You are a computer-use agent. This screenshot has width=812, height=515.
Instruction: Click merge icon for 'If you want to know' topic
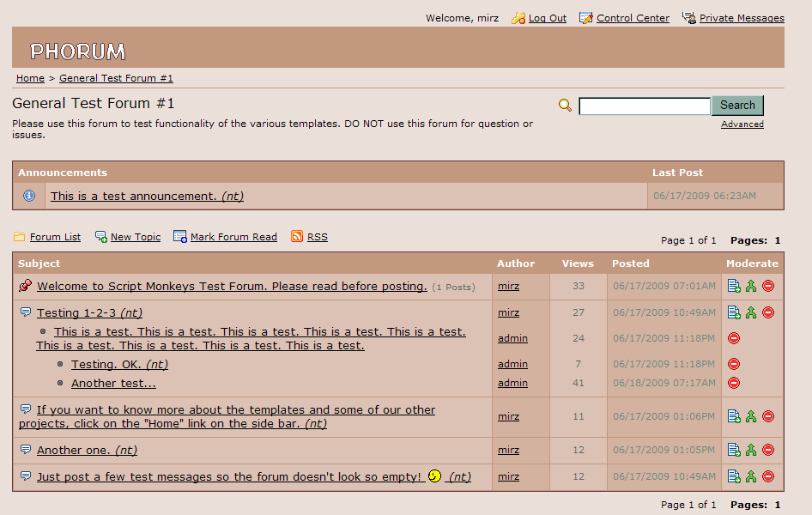tap(751, 416)
